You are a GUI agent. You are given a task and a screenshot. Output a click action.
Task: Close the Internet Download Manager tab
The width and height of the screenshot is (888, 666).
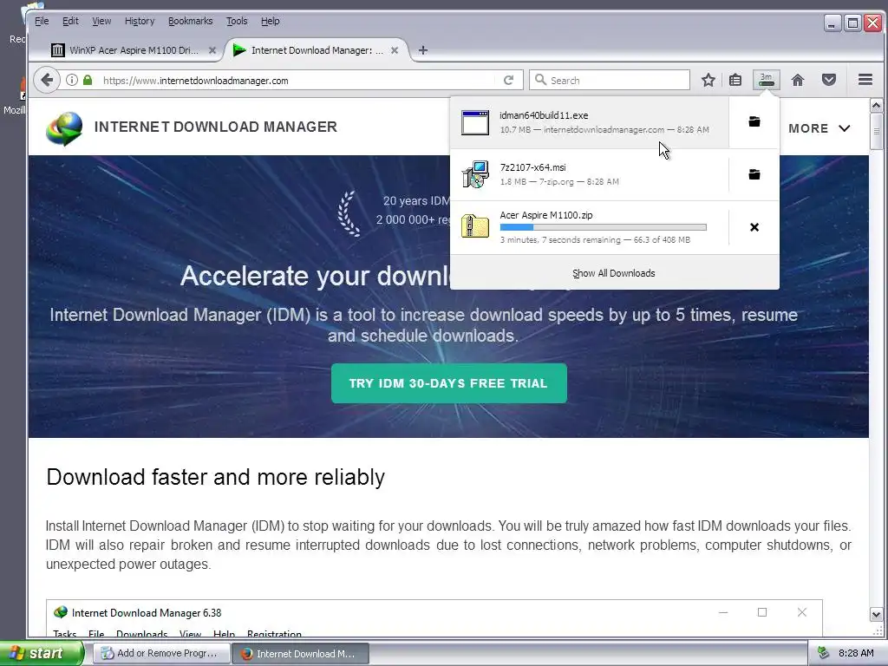point(395,49)
